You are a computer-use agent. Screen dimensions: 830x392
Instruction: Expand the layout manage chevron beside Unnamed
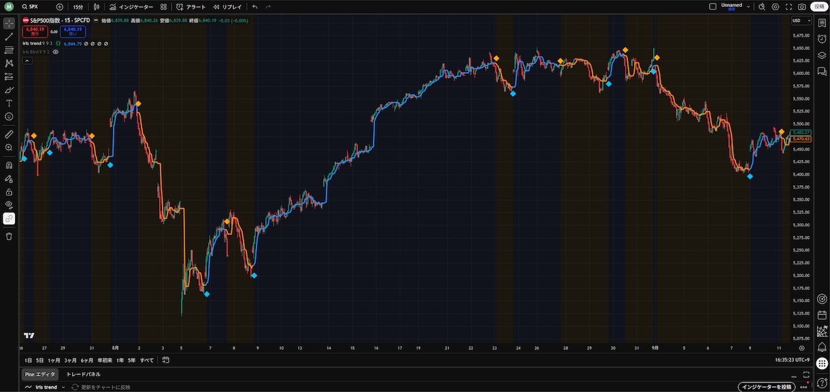point(748,7)
